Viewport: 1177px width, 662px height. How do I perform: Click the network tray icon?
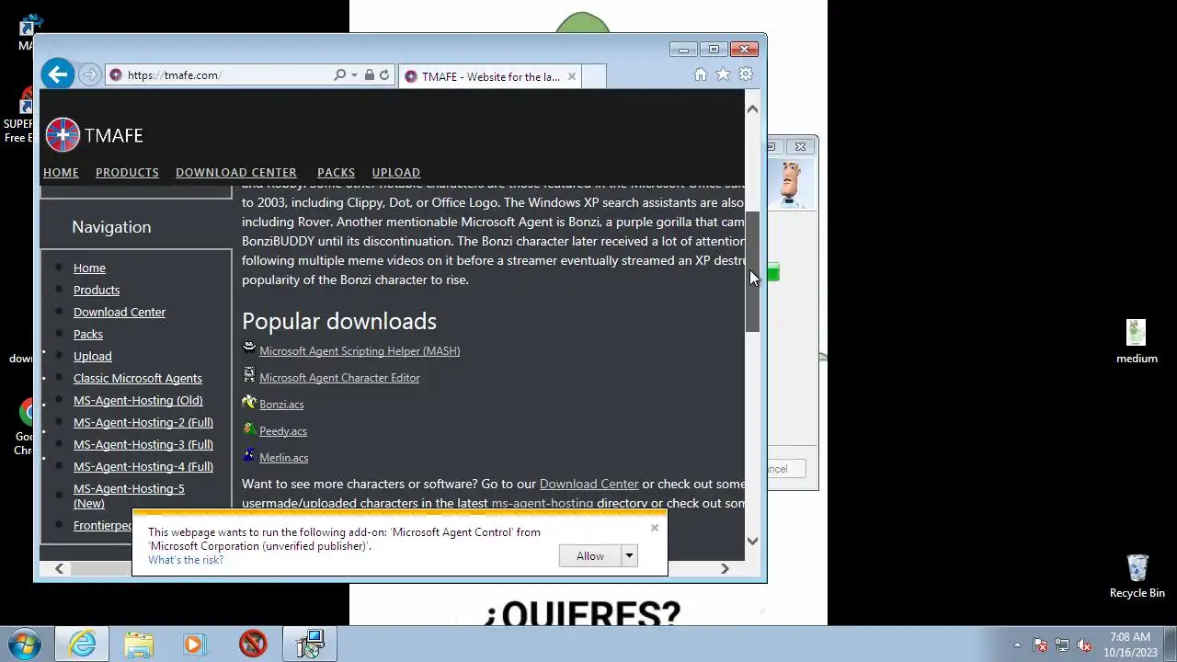(1062, 645)
